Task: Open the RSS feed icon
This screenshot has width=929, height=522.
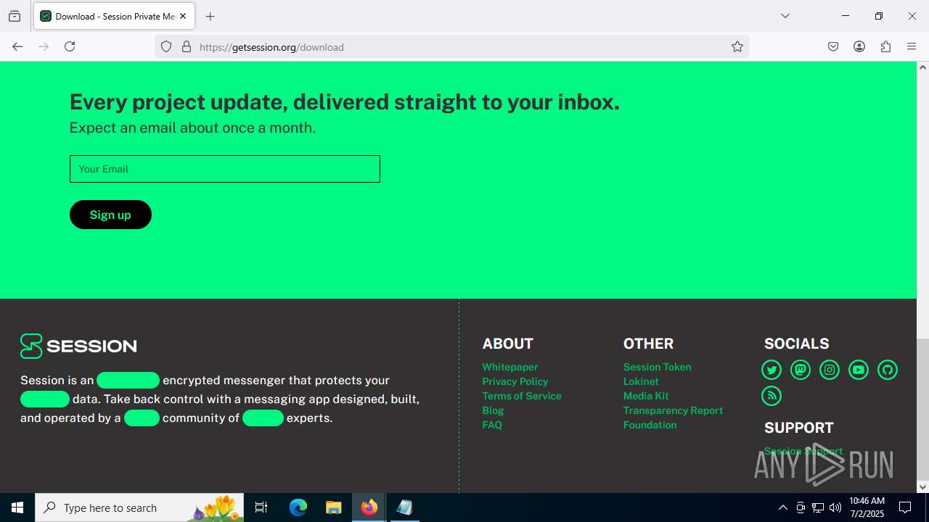Action: pos(772,396)
